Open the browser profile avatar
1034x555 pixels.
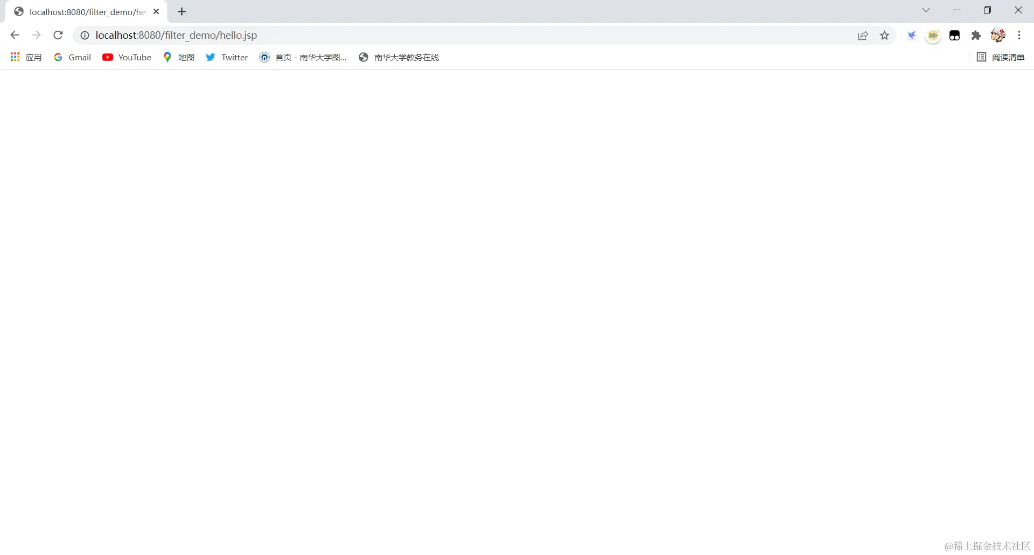click(x=998, y=34)
